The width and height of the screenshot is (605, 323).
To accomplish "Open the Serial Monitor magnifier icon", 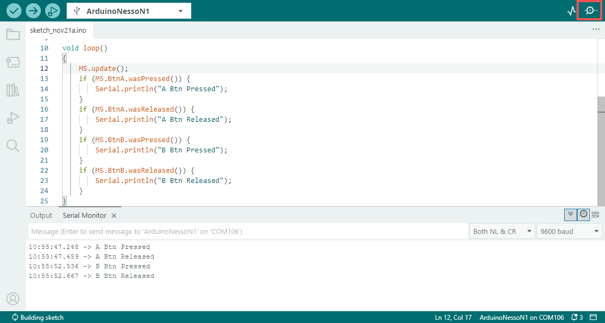I will tap(590, 11).
